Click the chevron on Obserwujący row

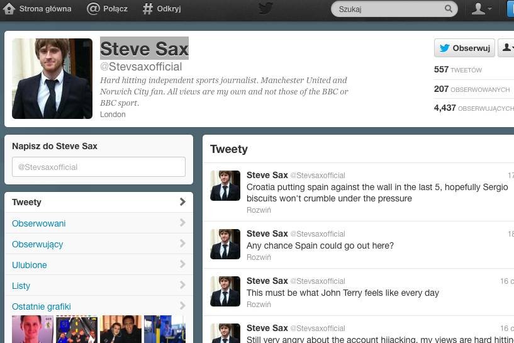pos(182,244)
